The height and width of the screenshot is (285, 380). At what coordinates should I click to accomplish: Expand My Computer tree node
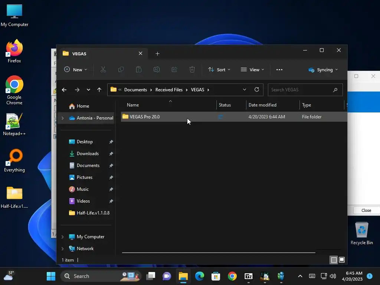point(62,237)
